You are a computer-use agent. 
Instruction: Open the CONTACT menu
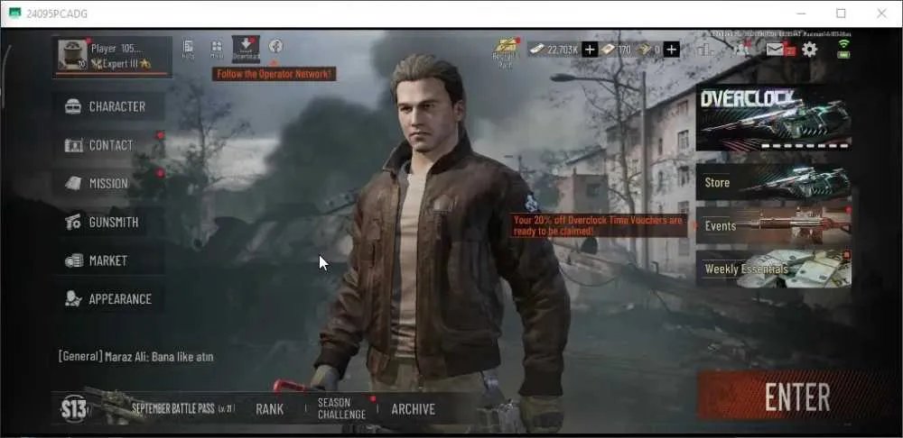(x=109, y=145)
